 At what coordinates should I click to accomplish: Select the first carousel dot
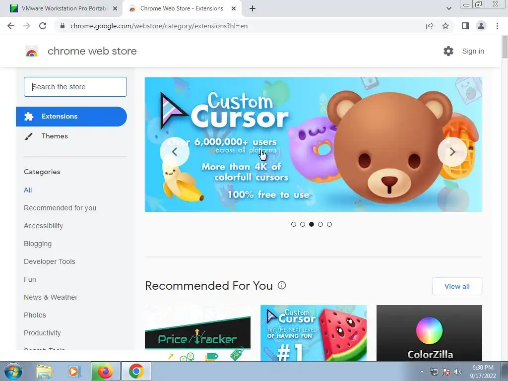(x=294, y=224)
